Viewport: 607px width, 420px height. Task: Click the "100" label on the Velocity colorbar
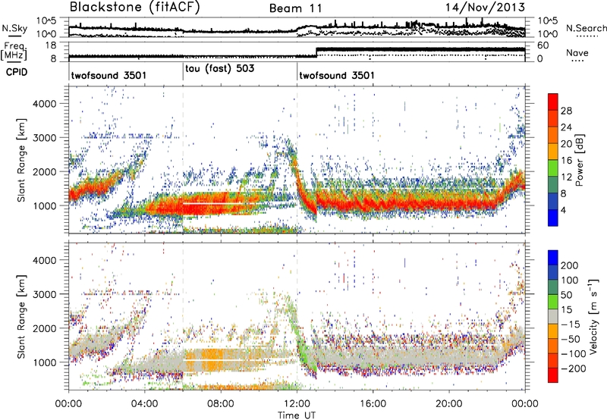(x=570, y=281)
